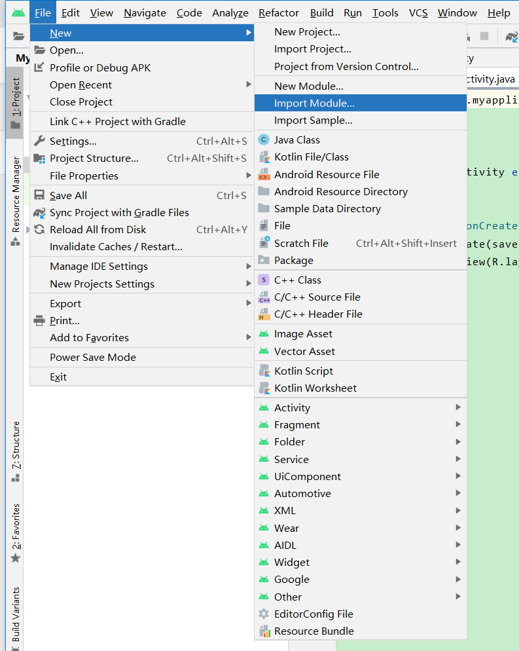
Task: Click the C/C++ Source File icon
Action: point(264,297)
